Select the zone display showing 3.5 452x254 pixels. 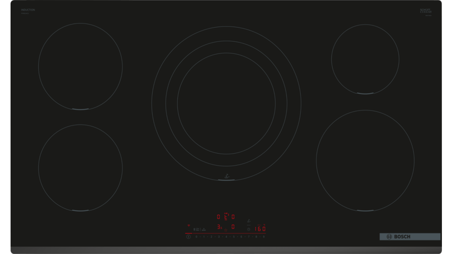[x=219, y=227]
